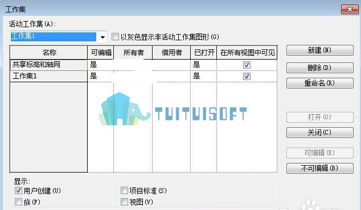The height and width of the screenshot is (210, 361).
Task: Uncheck visibility checkbox for 工作集1 row
Action: (x=247, y=76)
